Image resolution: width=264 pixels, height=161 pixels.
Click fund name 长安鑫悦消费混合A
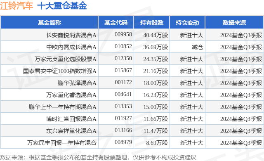tap(71, 35)
